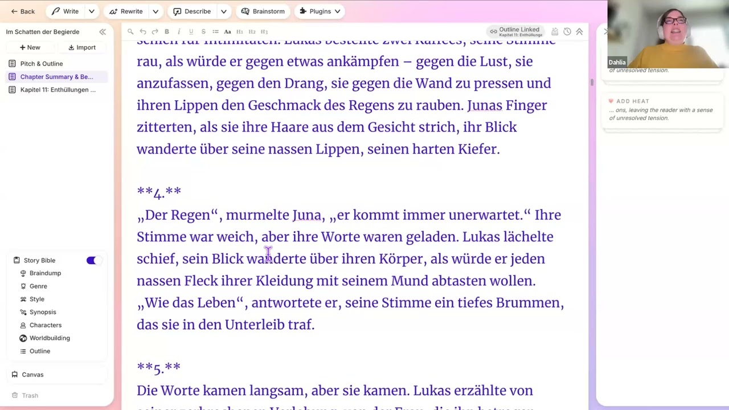Click the icon left of the history clock
Screen dimensions: 729x410
point(555,32)
